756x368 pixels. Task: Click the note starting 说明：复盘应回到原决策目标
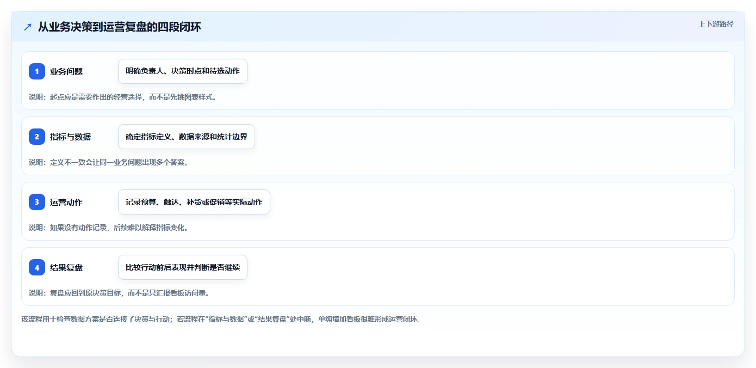click(x=119, y=293)
